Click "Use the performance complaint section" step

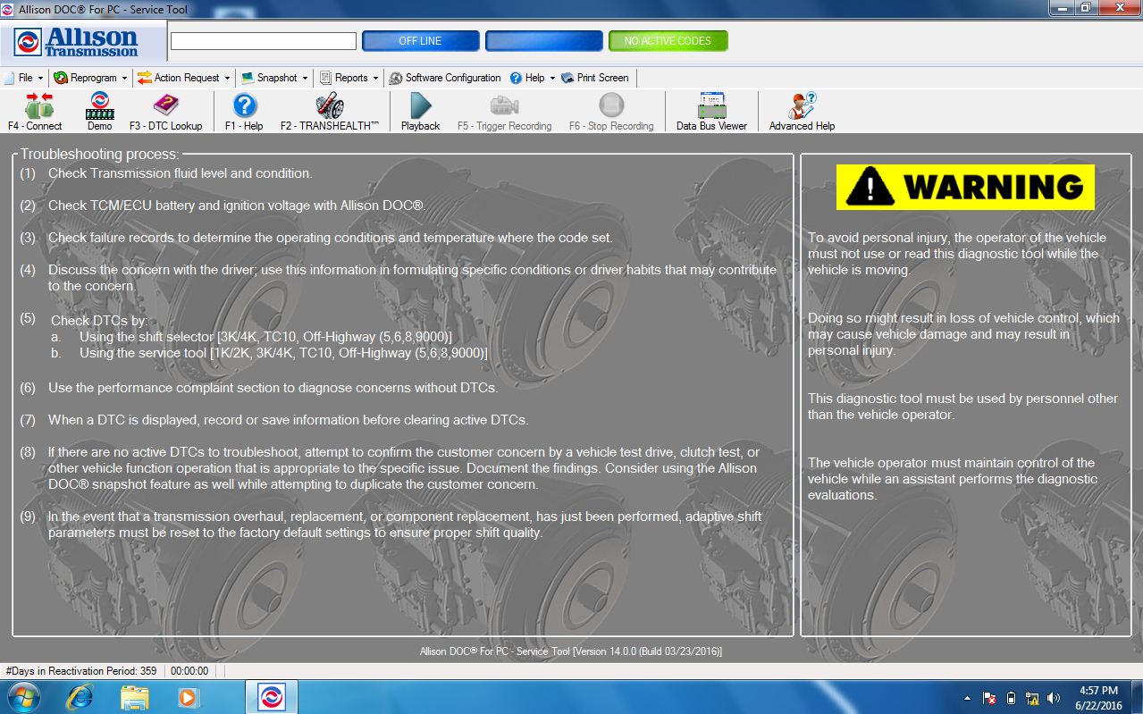point(273,388)
